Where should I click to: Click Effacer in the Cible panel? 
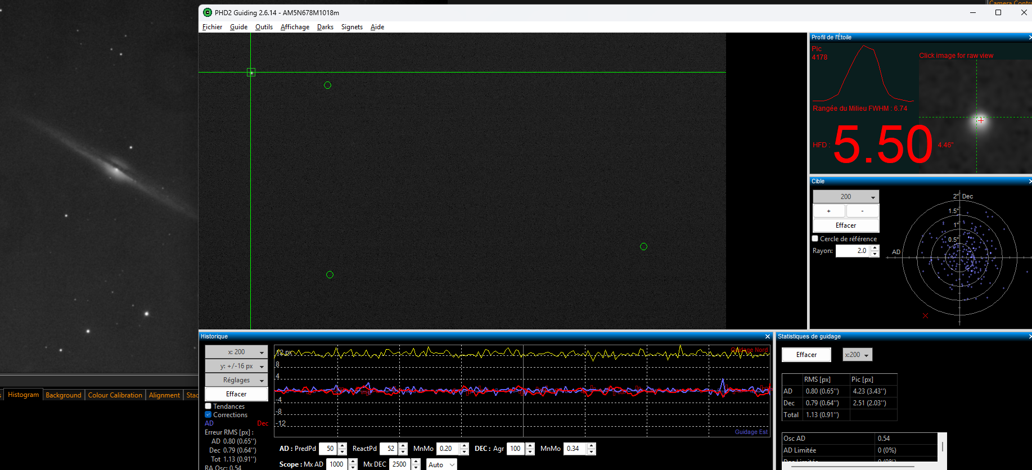coord(846,225)
